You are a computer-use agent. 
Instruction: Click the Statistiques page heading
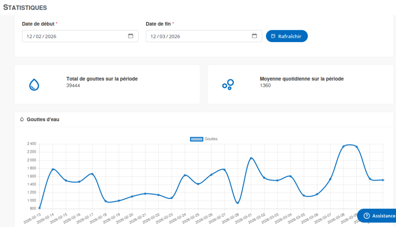(x=25, y=7)
